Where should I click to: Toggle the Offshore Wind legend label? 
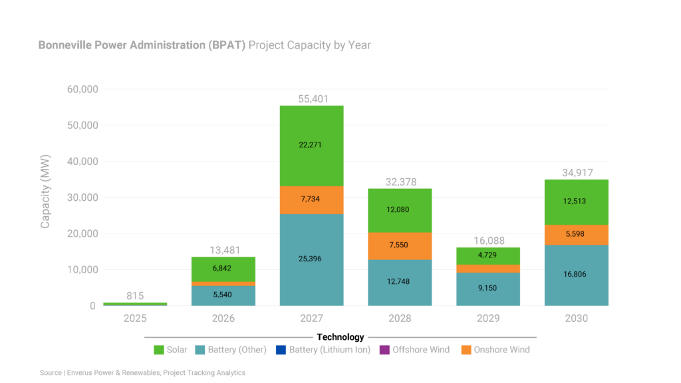click(420, 350)
